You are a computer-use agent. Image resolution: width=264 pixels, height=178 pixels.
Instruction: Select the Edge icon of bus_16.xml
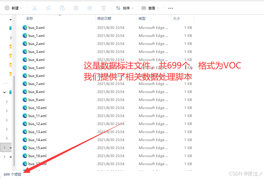point(25,156)
